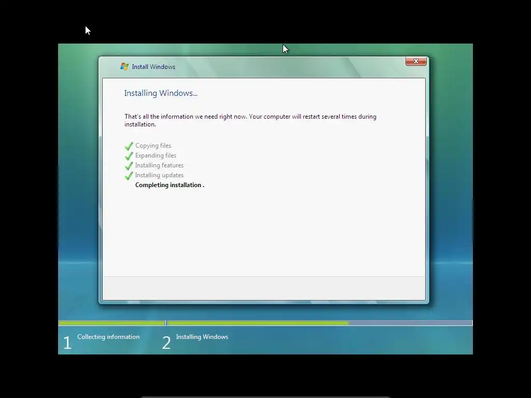The width and height of the screenshot is (531, 398).
Task: Click the large number 1 stage indicator
Action: [x=67, y=343]
